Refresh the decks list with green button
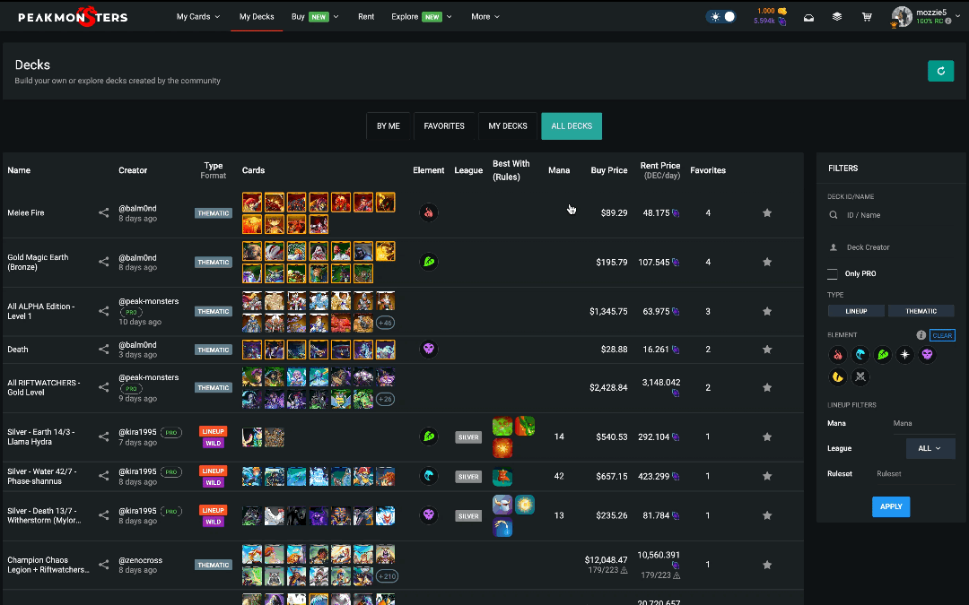The width and height of the screenshot is (969, 605). 940,71
